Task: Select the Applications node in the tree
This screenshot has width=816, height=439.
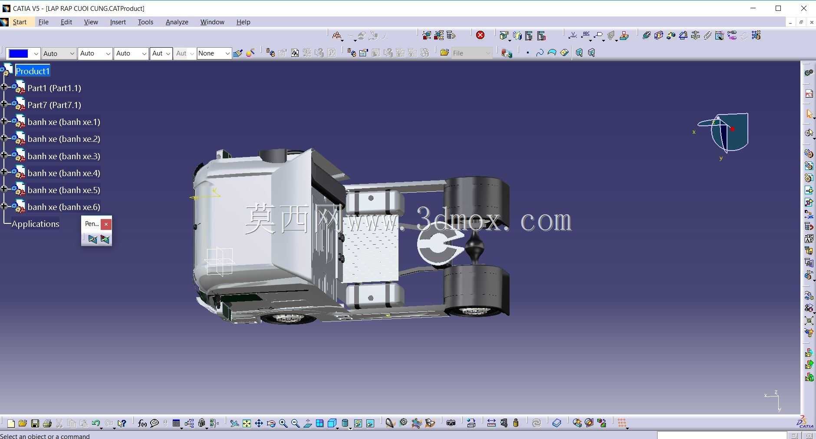Action: pos(36,224)
